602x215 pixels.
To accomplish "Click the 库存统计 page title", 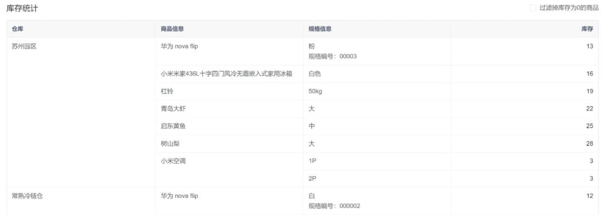I will pyautogui.click(x=22, y=8).
